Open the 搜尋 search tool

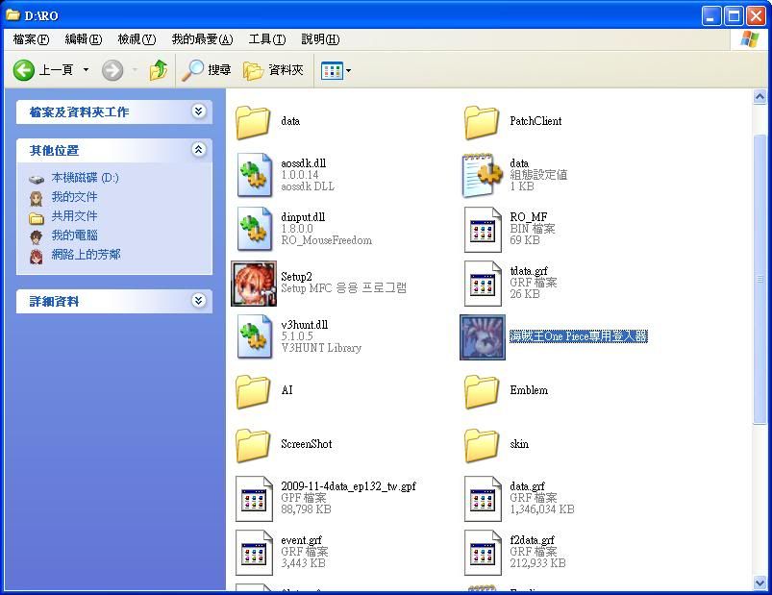[x=207, y=70]
